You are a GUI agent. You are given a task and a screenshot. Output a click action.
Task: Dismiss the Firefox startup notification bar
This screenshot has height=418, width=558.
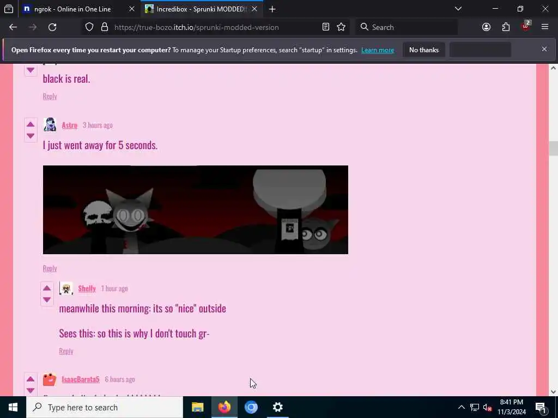tap(544, 49)
